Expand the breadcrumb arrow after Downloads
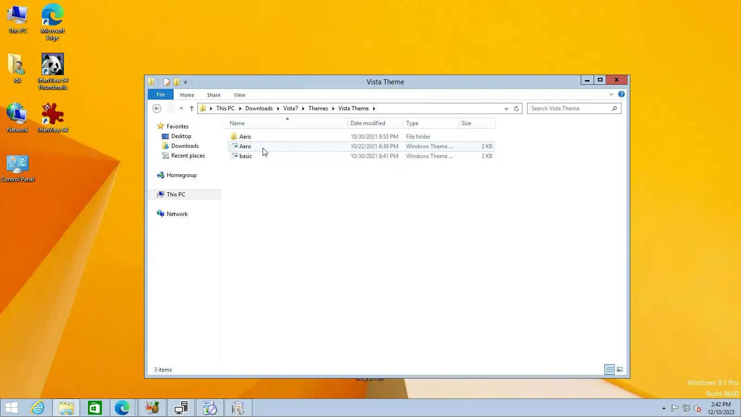This screenshot has width=741, height=417. [278, 108]
